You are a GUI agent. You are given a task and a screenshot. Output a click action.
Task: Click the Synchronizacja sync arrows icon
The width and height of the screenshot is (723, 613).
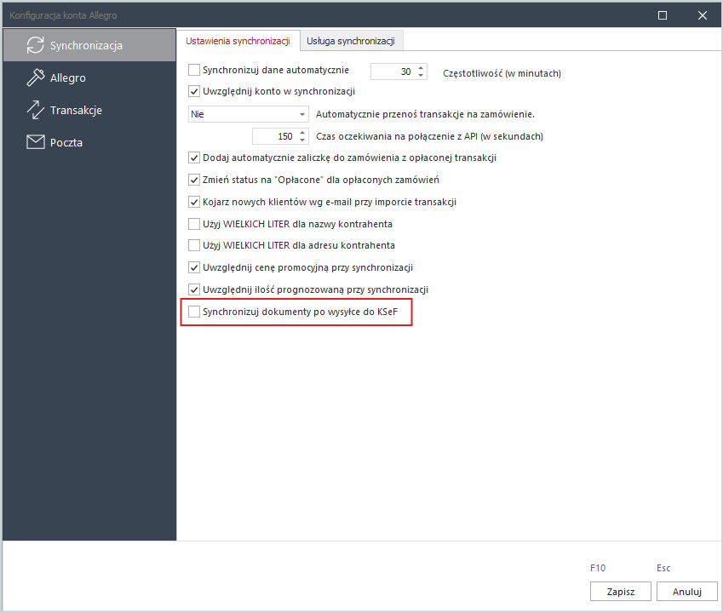35,45
